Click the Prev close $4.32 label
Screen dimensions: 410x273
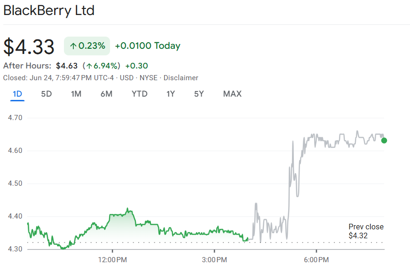pyautogui.click(x=366, y=231)
